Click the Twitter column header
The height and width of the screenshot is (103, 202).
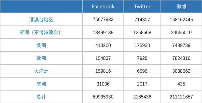[x=142, y=7]
